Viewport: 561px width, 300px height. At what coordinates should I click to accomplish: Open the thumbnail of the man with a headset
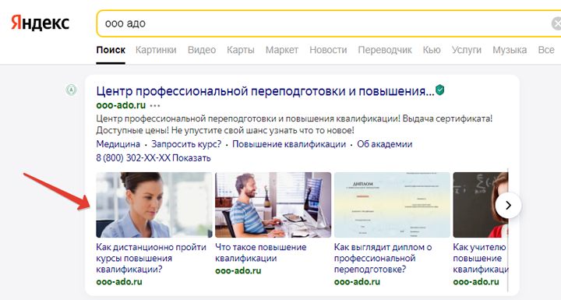273,205
